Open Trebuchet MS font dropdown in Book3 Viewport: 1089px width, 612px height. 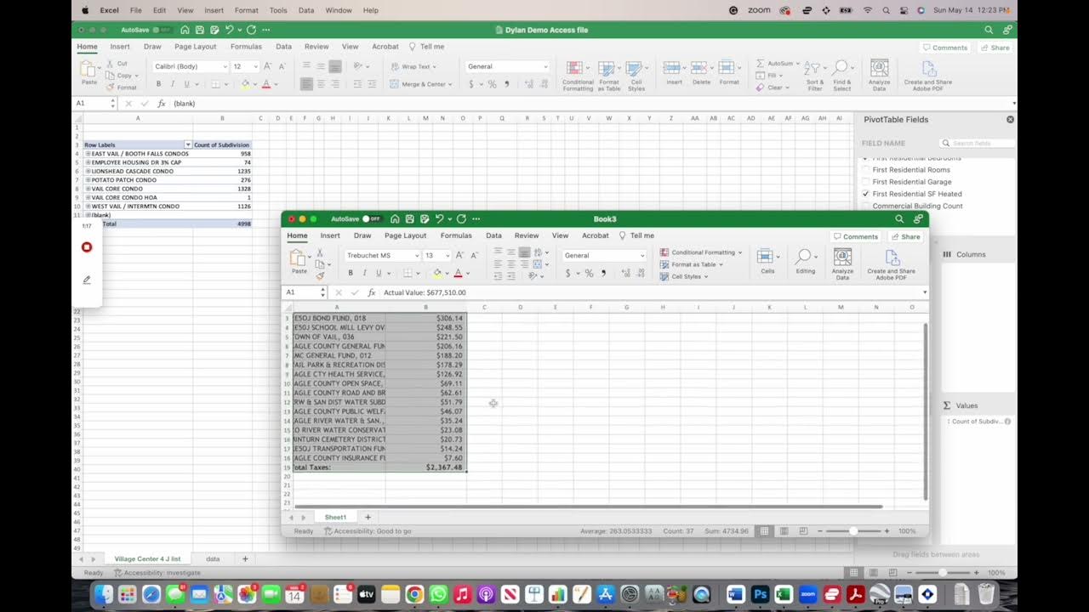(x=417, y=255)
